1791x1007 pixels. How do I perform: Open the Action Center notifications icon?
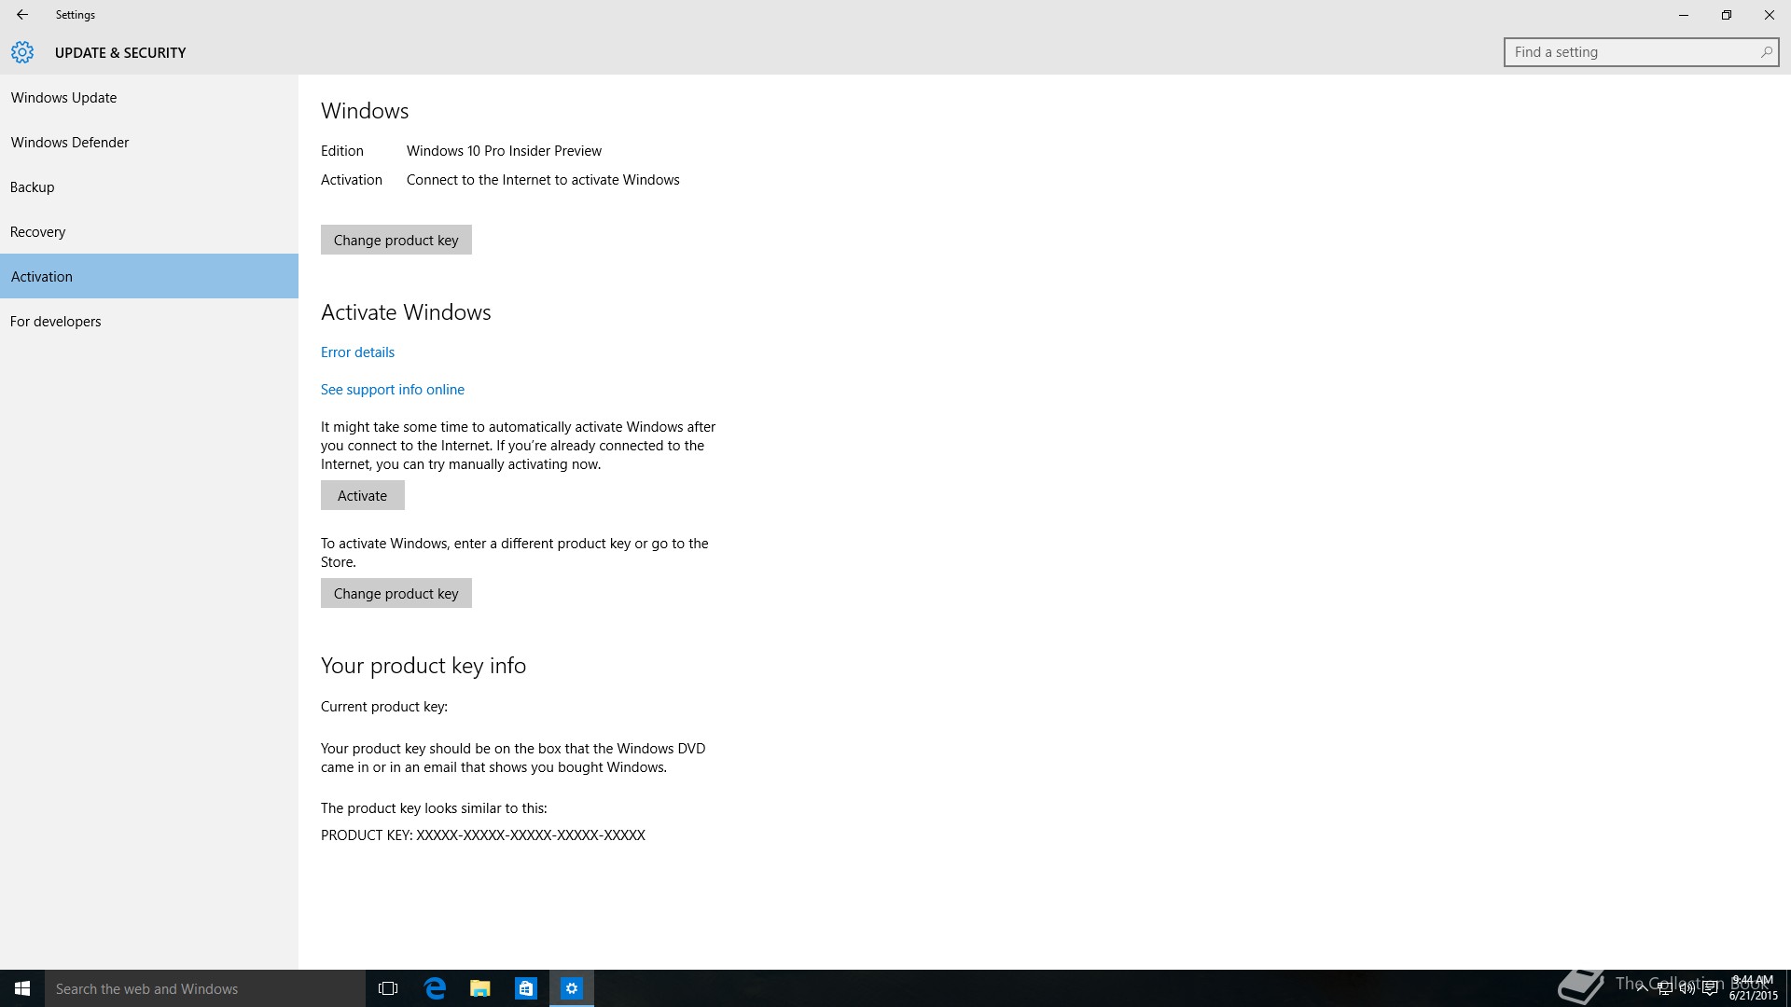tap(1710, 988)
